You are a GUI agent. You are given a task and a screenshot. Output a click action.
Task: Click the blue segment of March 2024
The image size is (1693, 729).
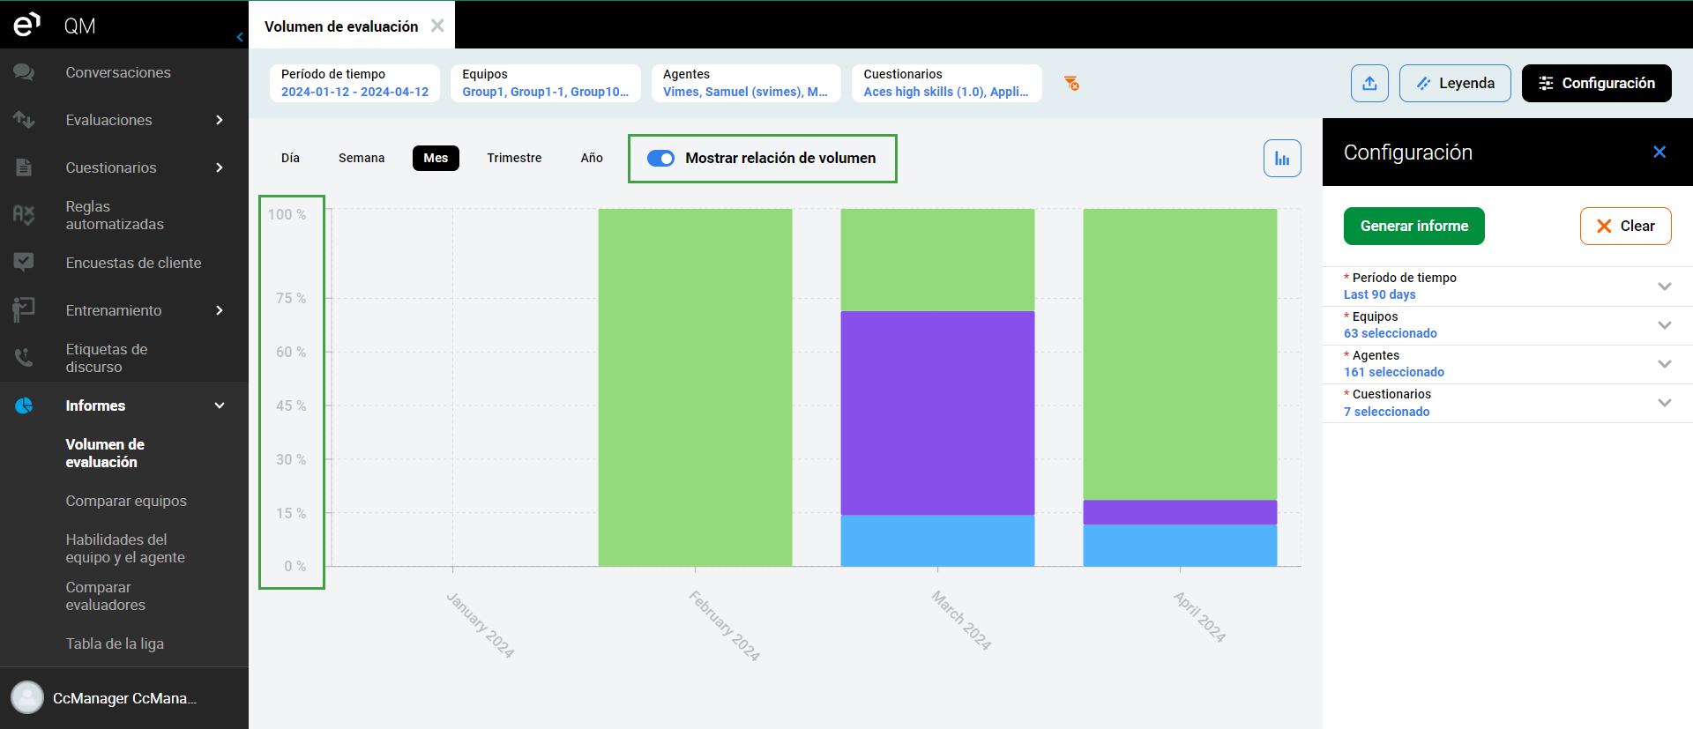(937, 540)
